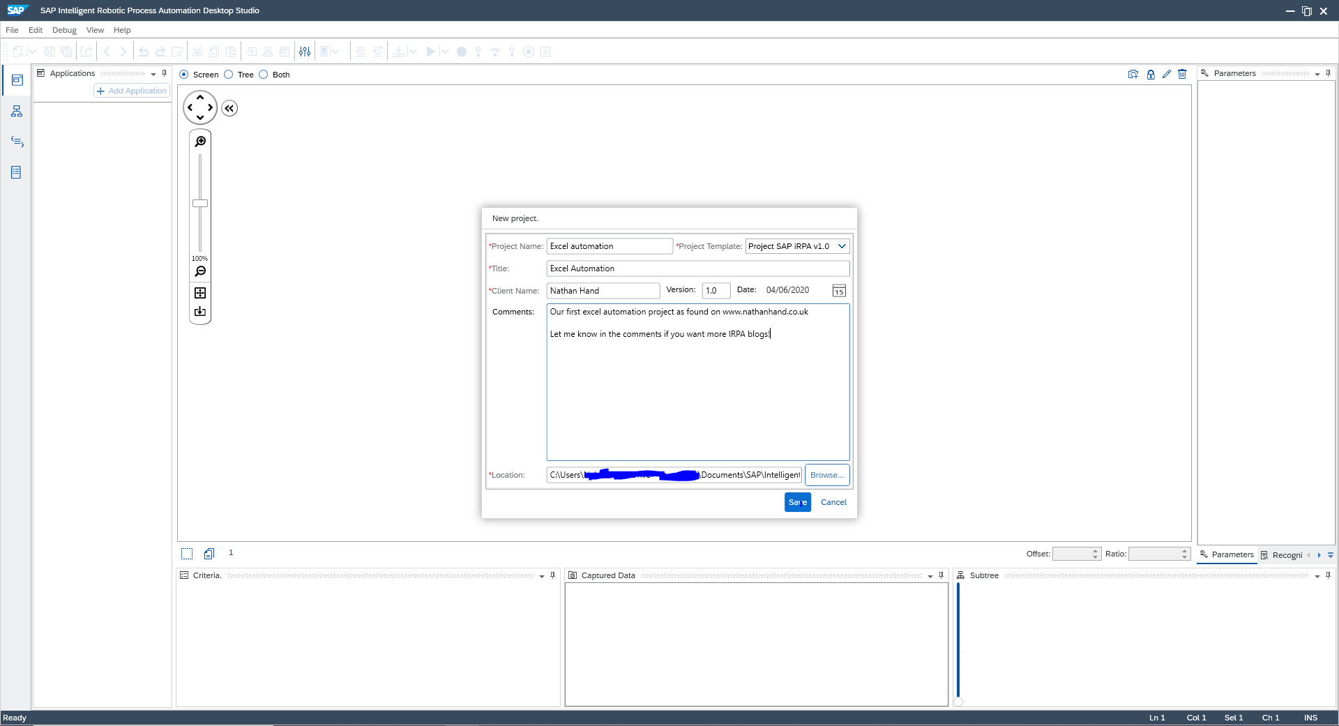
Task: Open the Applications panel dropdown arrow
Action: [153, 74]
